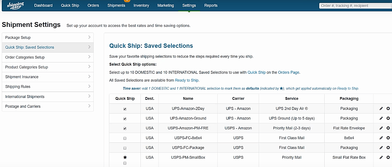Expand Package Setup chevron
Screen dimensions: 392x167
[x=89, y=37]
